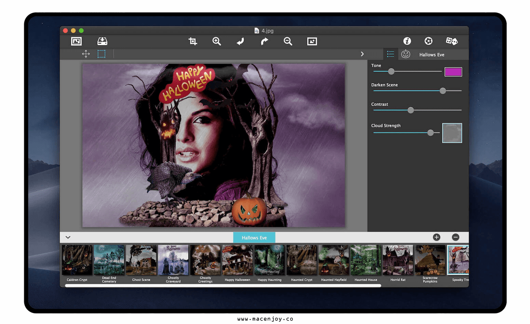Collapse the side panel with right chevron
The height and width of the screenshot is (324, 530).
362,54
